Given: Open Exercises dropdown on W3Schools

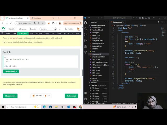Looking at the screenshot, I should pos(34,29).
